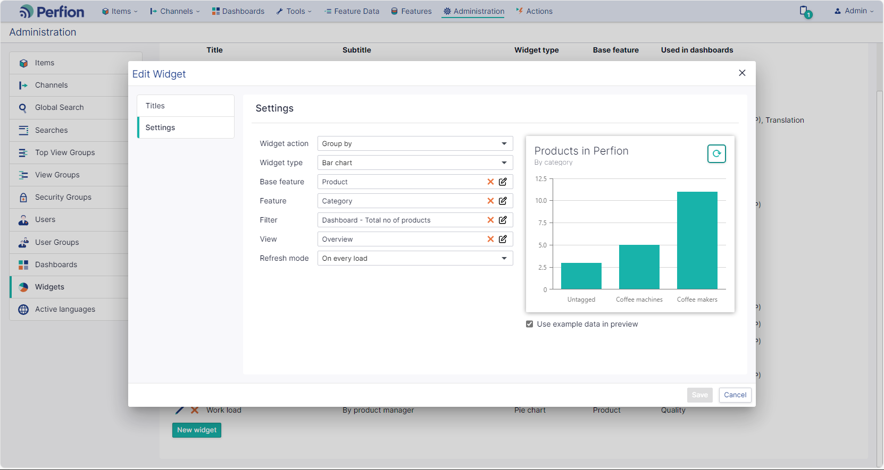Click the Coffee makers bar in chart
The height and width of the screenshot is (470, 884).
(x=697, y=240)
